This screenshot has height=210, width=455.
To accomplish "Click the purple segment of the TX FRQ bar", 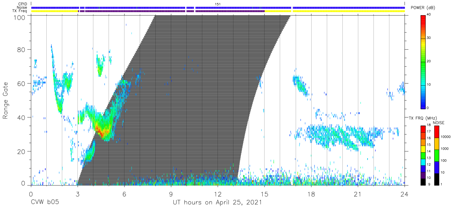I will (423, 176).
